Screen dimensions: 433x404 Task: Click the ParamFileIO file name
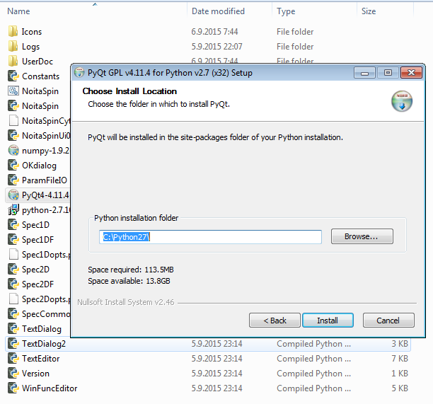pyautogui.click(x=45, y=180)
